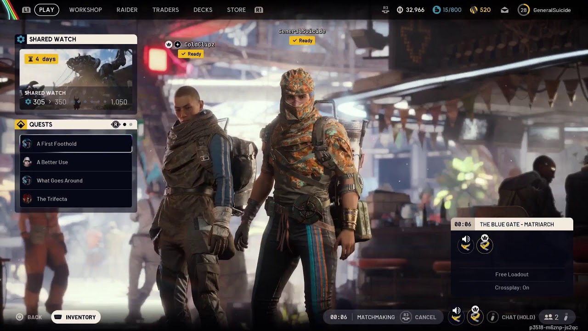
Task: Open the PLAY tab
Action: 46,10
